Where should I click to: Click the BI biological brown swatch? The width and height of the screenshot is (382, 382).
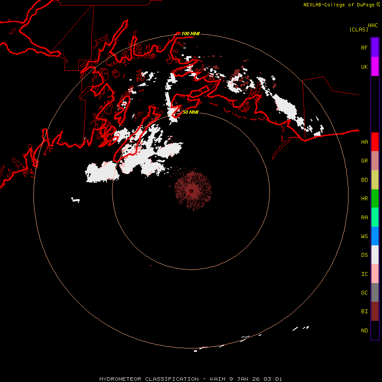pos(375,312)
